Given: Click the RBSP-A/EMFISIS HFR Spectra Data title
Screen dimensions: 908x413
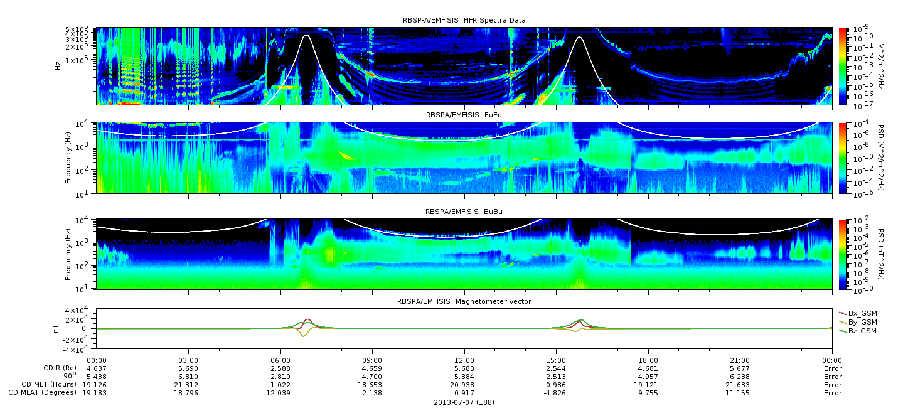Looking at the screenshot, I should 464,21.
